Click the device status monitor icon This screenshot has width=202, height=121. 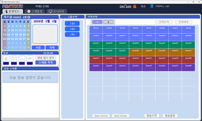point(151,6)
